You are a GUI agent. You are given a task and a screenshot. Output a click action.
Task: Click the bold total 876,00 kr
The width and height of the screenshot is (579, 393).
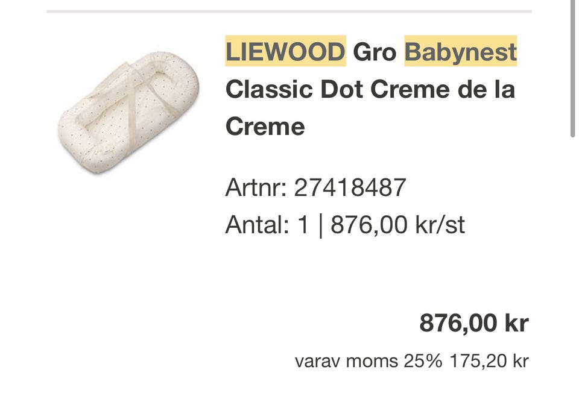point(474,323)
